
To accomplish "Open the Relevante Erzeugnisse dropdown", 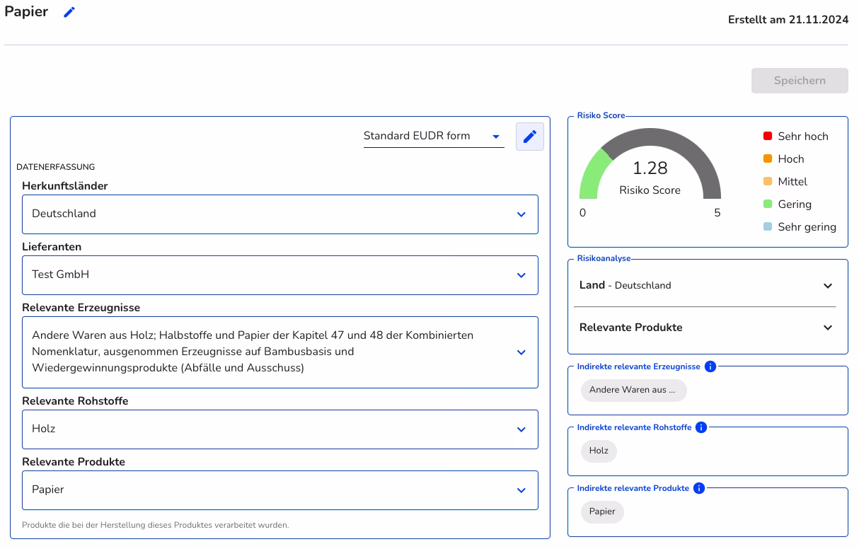I will pos(279,352).
